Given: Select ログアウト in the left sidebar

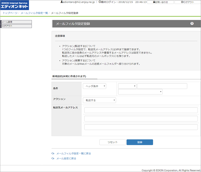Looking at the screenshot, I should tap(16, 26).
